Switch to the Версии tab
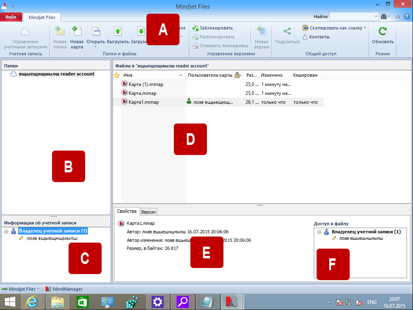This screenshot has height=310, width=413. 148,212
